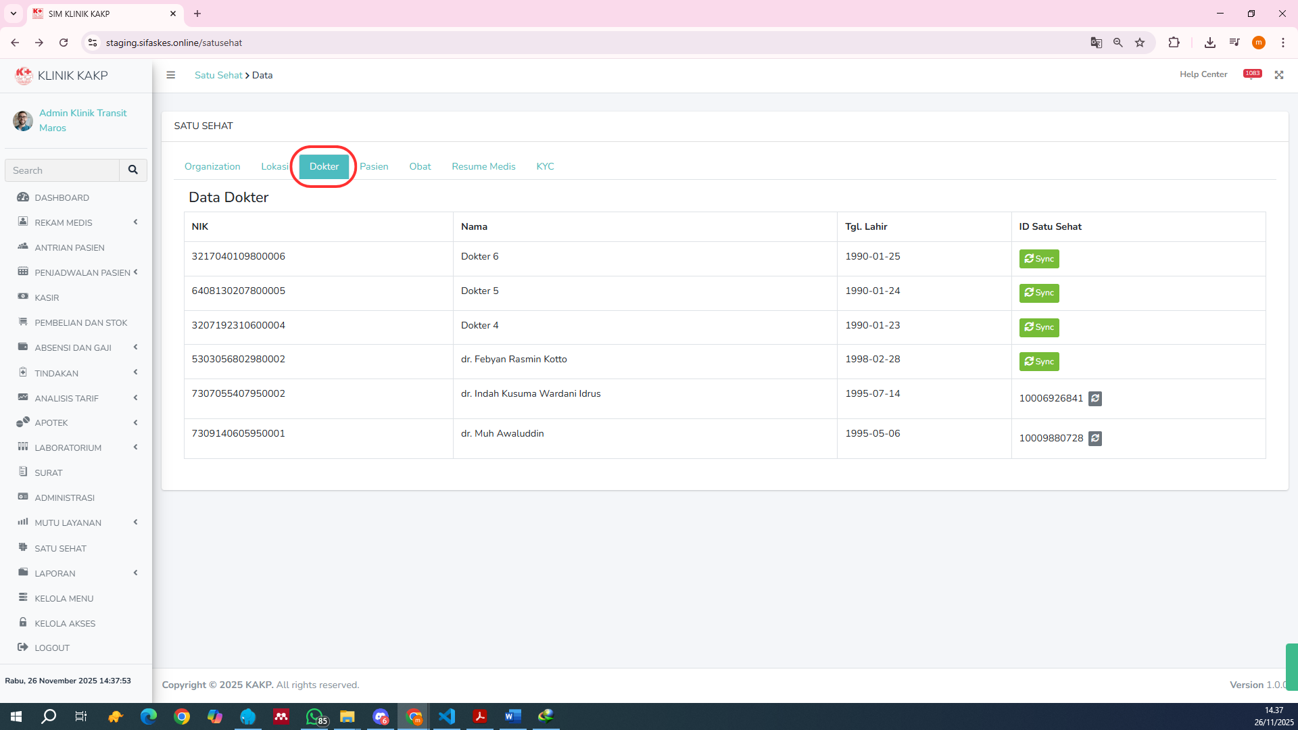Switch to the Resume Medis tab
The width and height of the screenshot is (1298, 730).
click(x=483, y=167)
